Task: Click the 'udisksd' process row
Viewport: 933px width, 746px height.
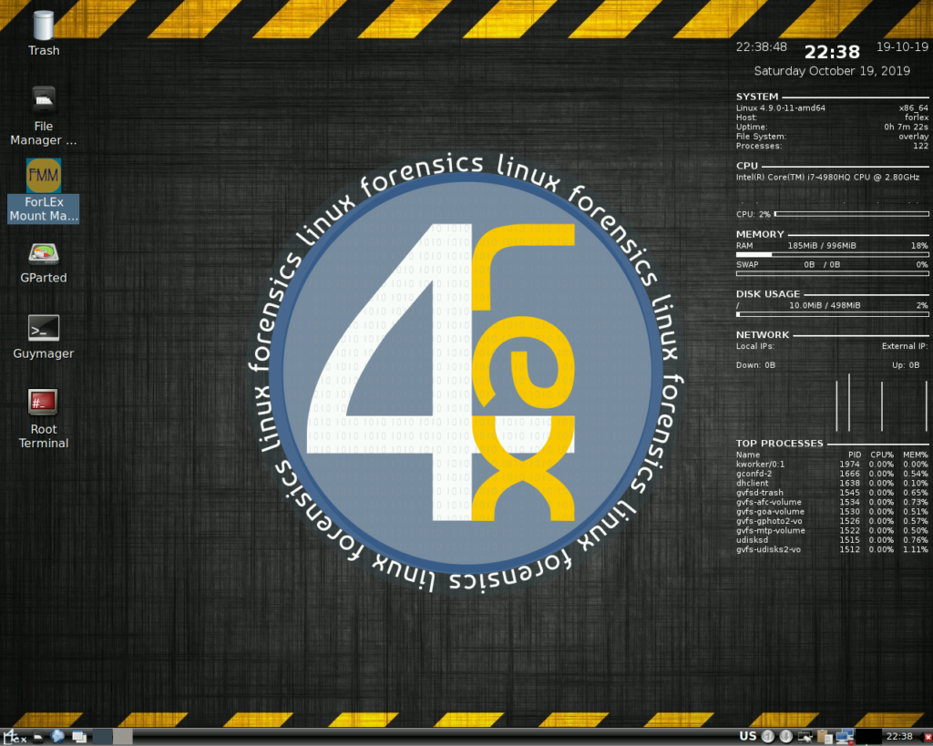Action: tap(832, 540)
